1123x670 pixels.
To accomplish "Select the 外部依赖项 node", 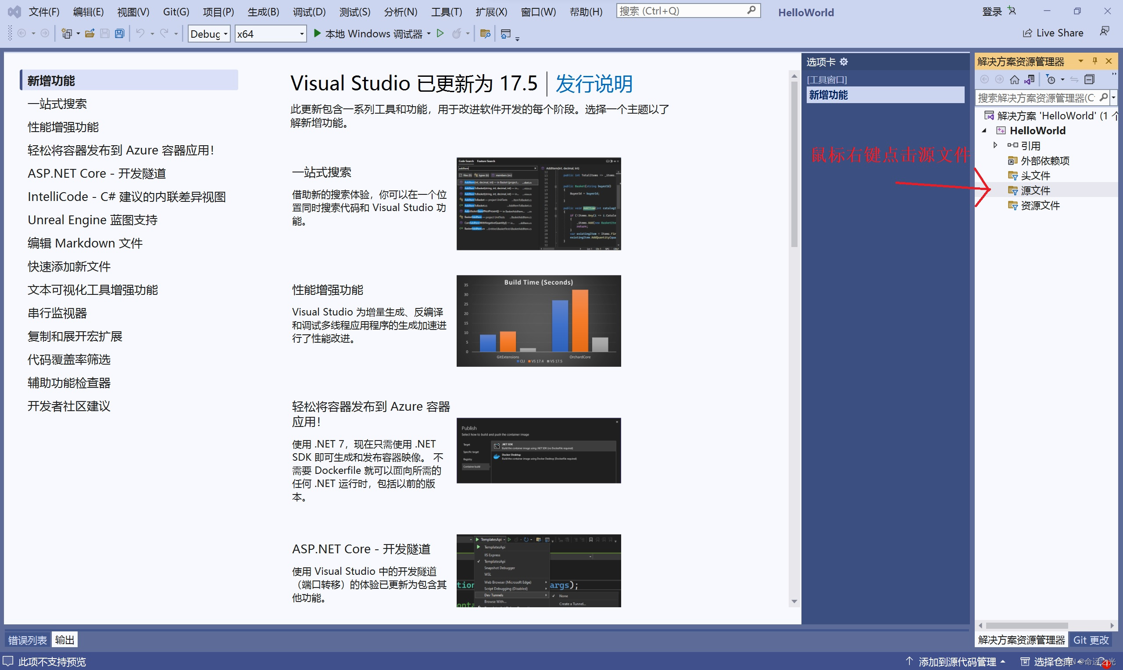I will click(1044, 161).
